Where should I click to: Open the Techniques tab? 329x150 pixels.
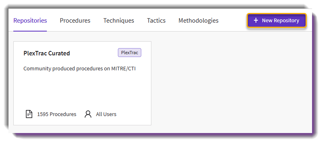tap(119, 20)
